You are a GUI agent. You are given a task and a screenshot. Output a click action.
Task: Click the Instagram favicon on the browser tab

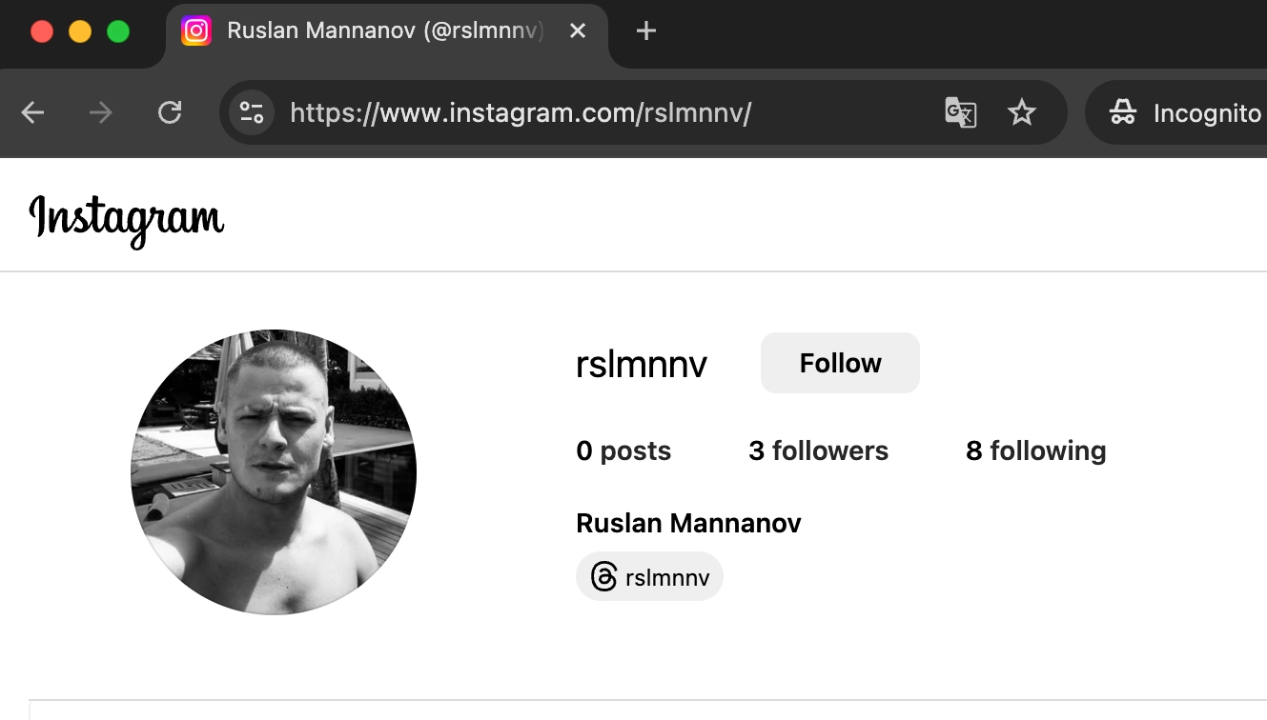[x=196, y=30]
